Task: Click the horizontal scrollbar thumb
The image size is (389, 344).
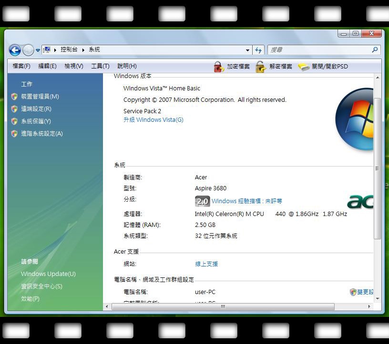Action: (223, 306)
